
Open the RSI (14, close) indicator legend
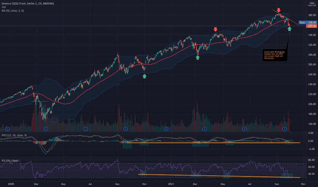(x=10, y=160)
